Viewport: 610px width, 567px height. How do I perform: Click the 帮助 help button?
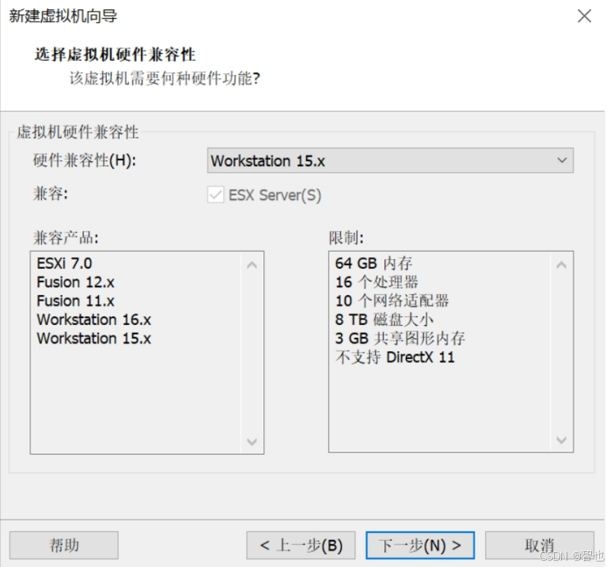[x=64, y=545]
